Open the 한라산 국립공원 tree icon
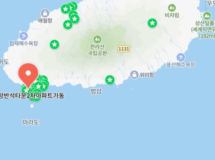This screenshot has height=160, width=215. click(x=97, y=39)
